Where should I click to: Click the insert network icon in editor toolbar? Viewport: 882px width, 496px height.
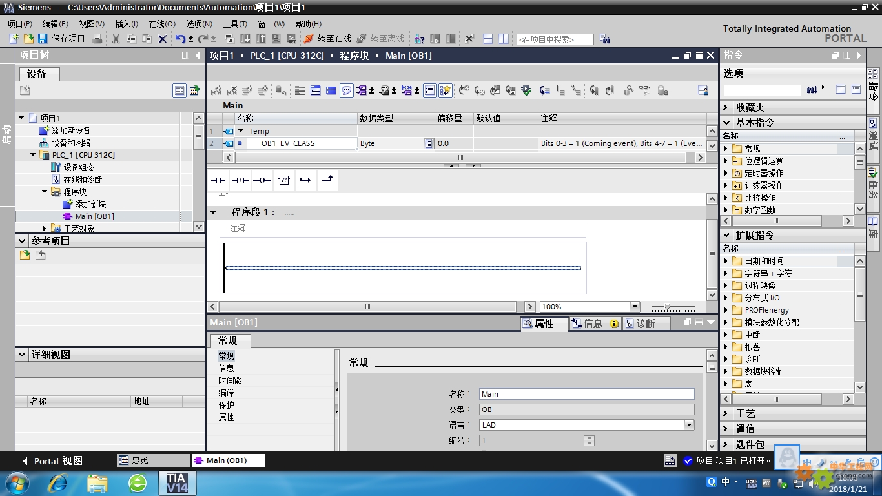tap(216, 90)
